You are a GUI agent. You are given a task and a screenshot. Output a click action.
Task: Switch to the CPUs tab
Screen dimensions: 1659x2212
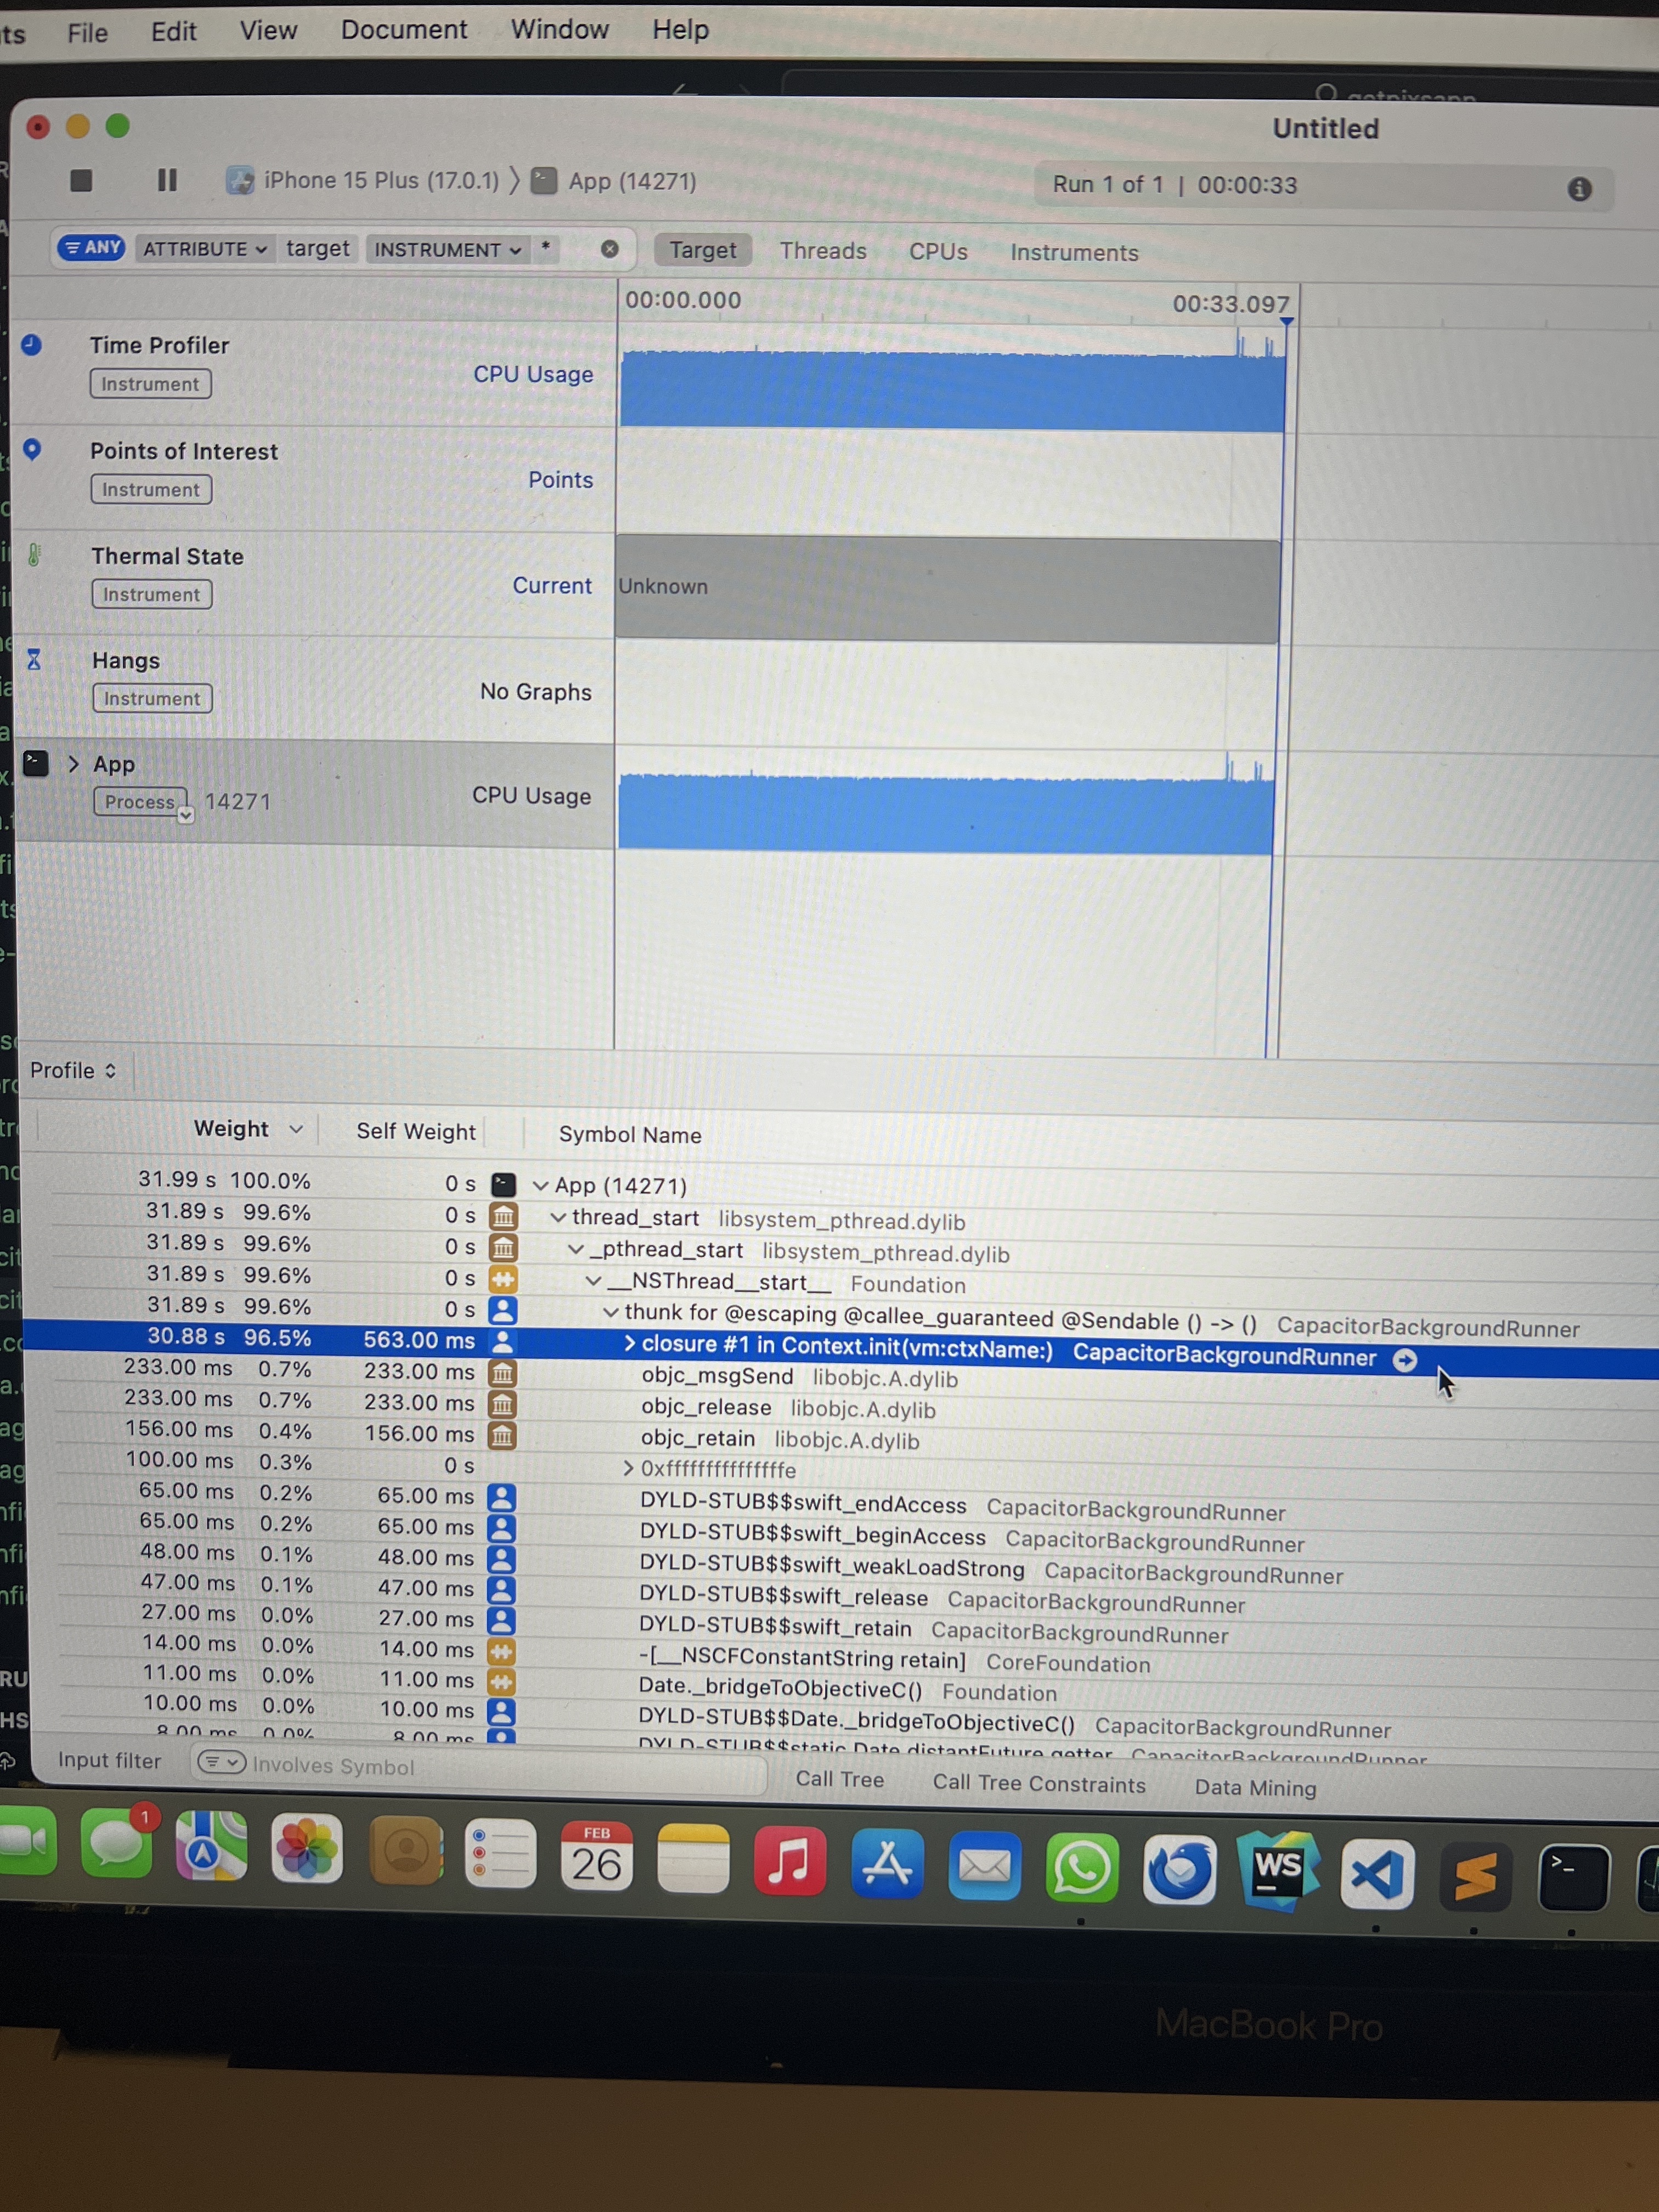pos(938,251)
